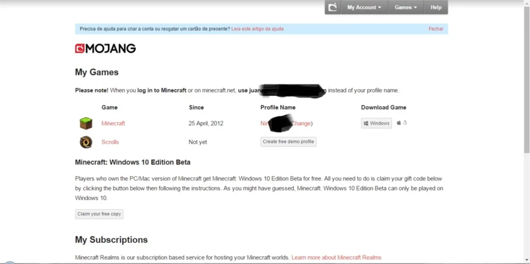Select the '25 April, 2012' date text
This screenshot has width=530, height=264.
[206, 123]
